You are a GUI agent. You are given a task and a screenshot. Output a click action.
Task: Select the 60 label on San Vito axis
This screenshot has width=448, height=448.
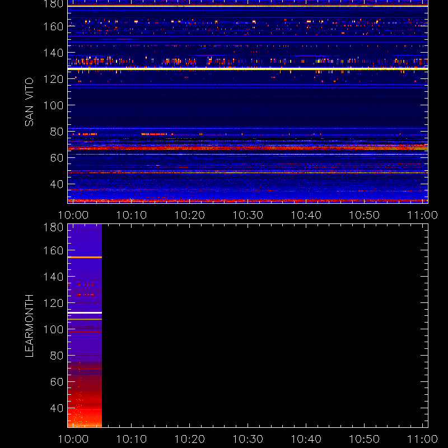57,158
